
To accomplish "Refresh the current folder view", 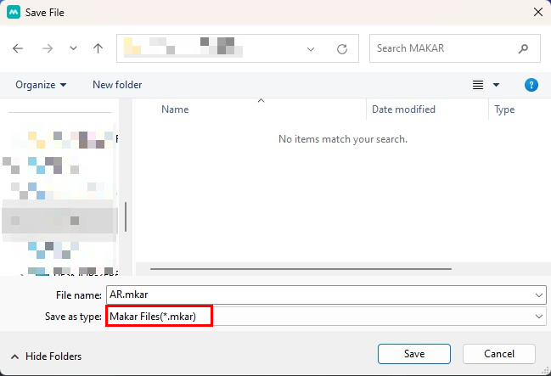I will (x=342, y=48).
